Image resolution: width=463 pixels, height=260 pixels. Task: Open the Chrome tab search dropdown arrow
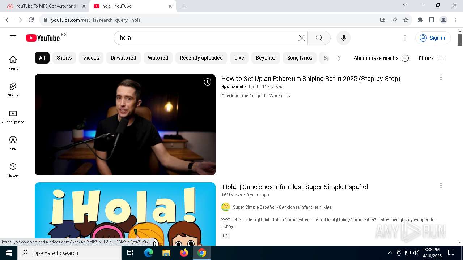click(x=405, y=5)
